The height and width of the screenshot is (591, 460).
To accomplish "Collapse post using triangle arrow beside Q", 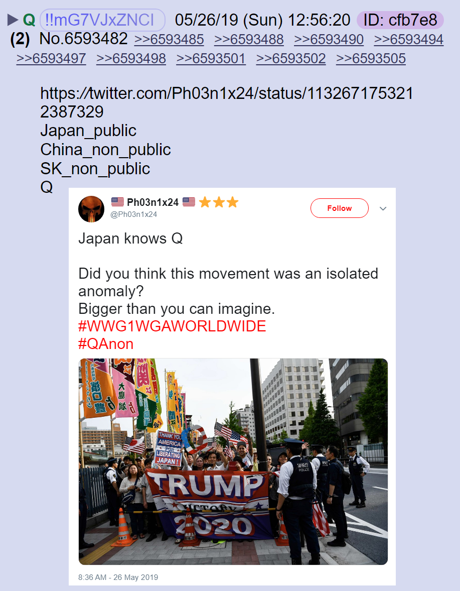I will [x=13, y=20].
